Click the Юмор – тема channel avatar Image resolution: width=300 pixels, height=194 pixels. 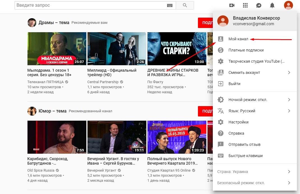pyautogui.click(x=32, y=111)
